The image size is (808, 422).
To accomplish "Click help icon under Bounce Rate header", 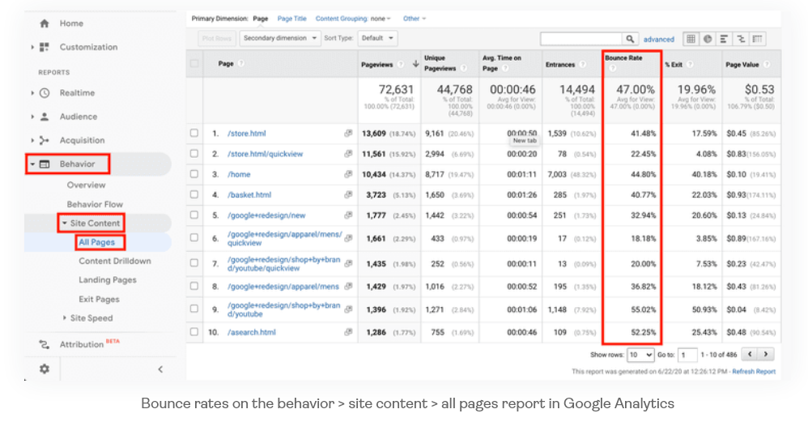I will click(612, 68).
